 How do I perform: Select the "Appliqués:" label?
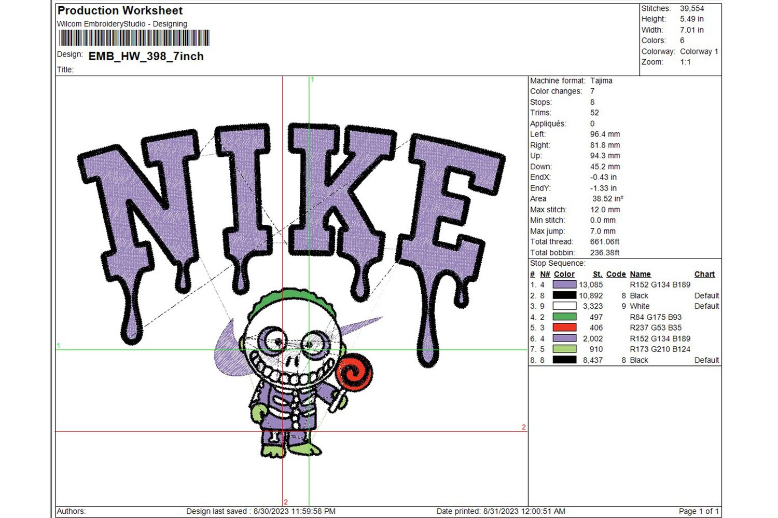548,124
